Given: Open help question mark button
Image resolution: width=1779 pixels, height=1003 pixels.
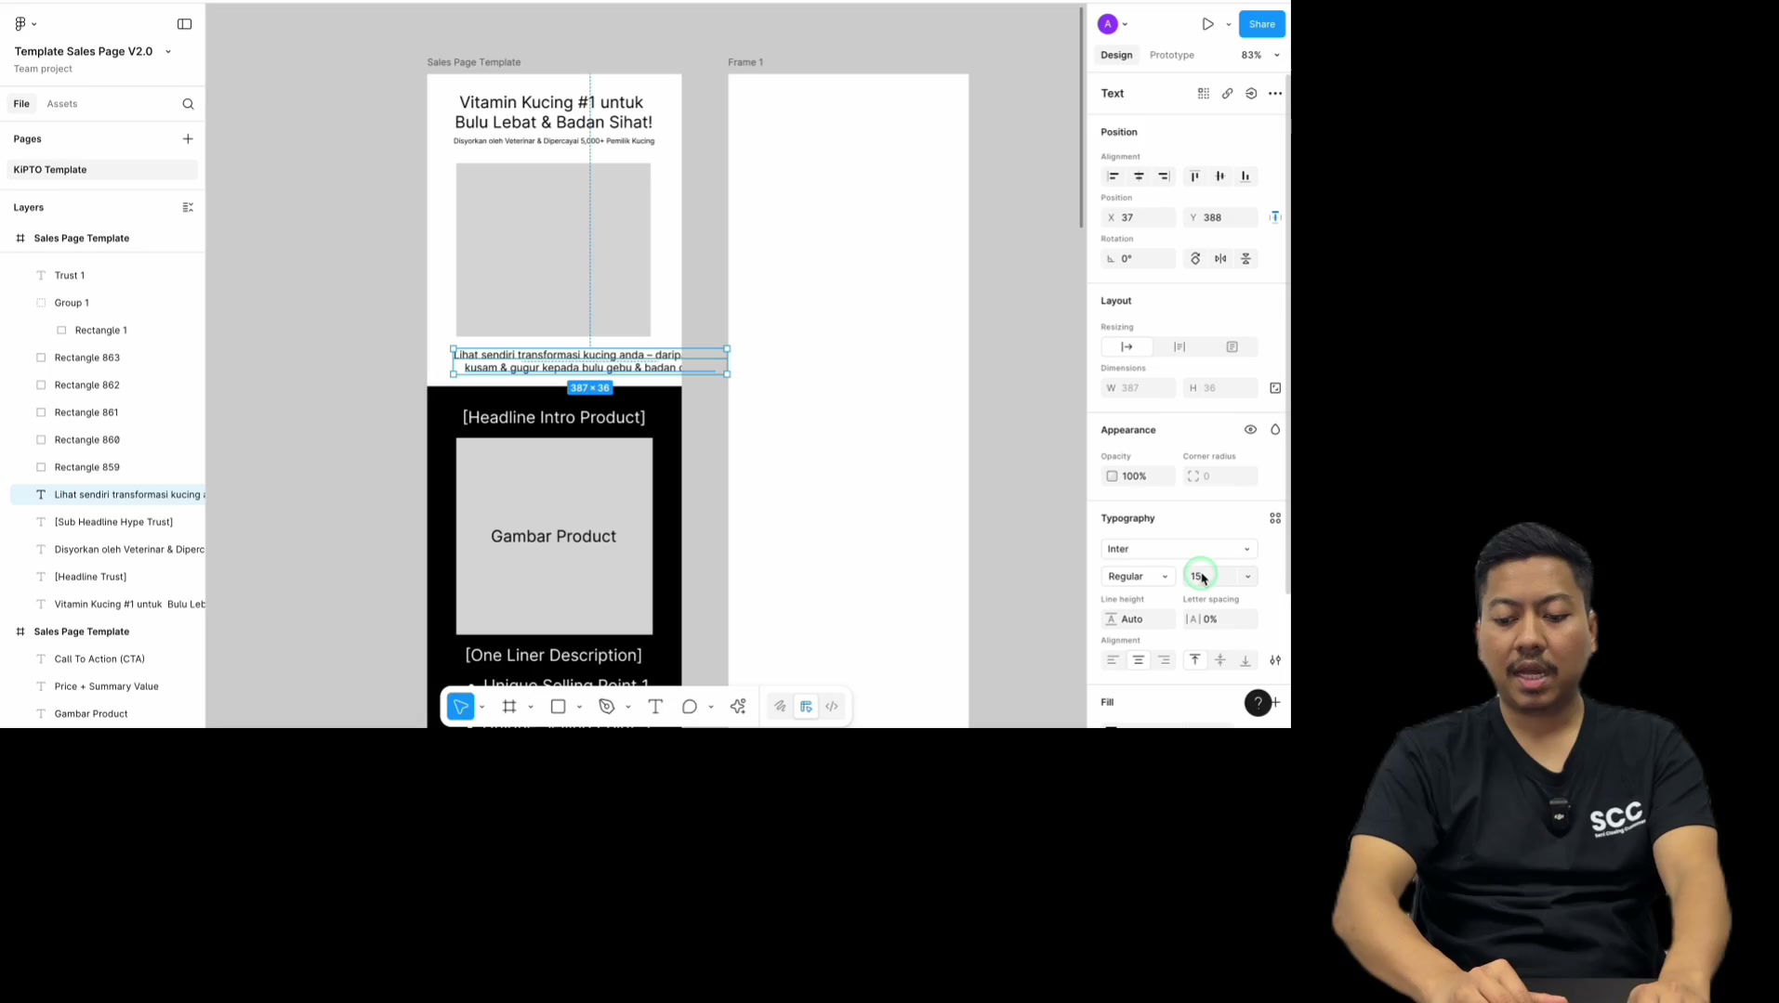Looking at the screenshot, I should coord(1258,703).
